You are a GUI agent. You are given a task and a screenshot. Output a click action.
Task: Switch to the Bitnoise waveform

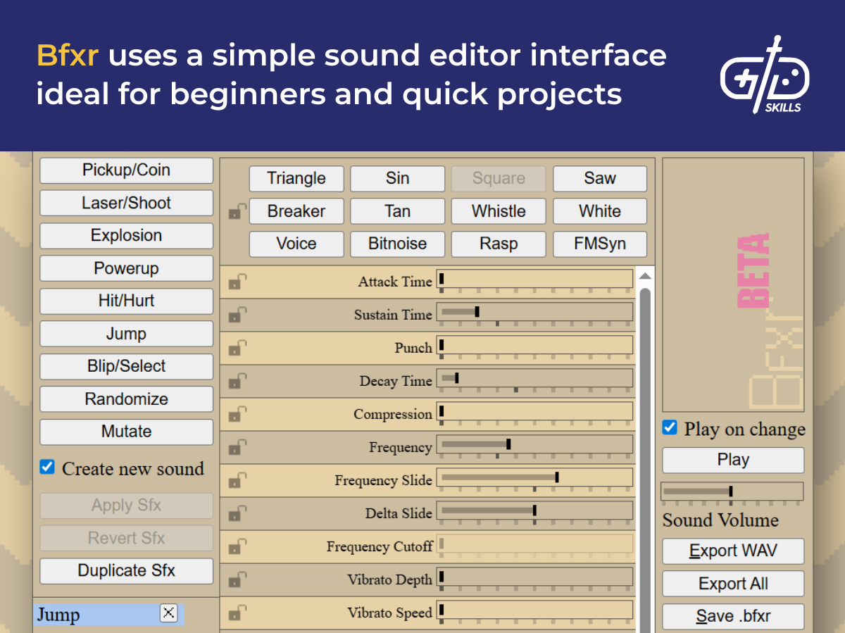(x=397, y=244)
